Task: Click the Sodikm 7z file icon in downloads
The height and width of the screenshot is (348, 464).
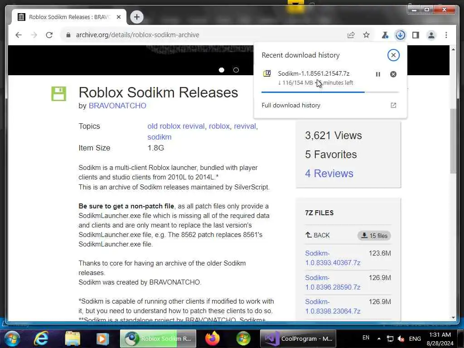Action: pyautogui.click(x=267, y=73)
